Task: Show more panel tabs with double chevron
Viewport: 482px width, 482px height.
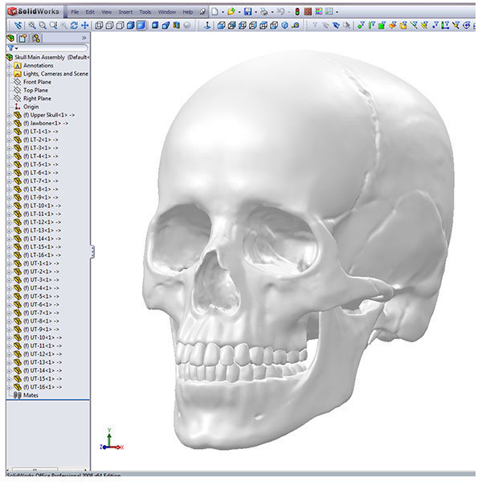Action: pyautogui.click(x=84, y=38)
